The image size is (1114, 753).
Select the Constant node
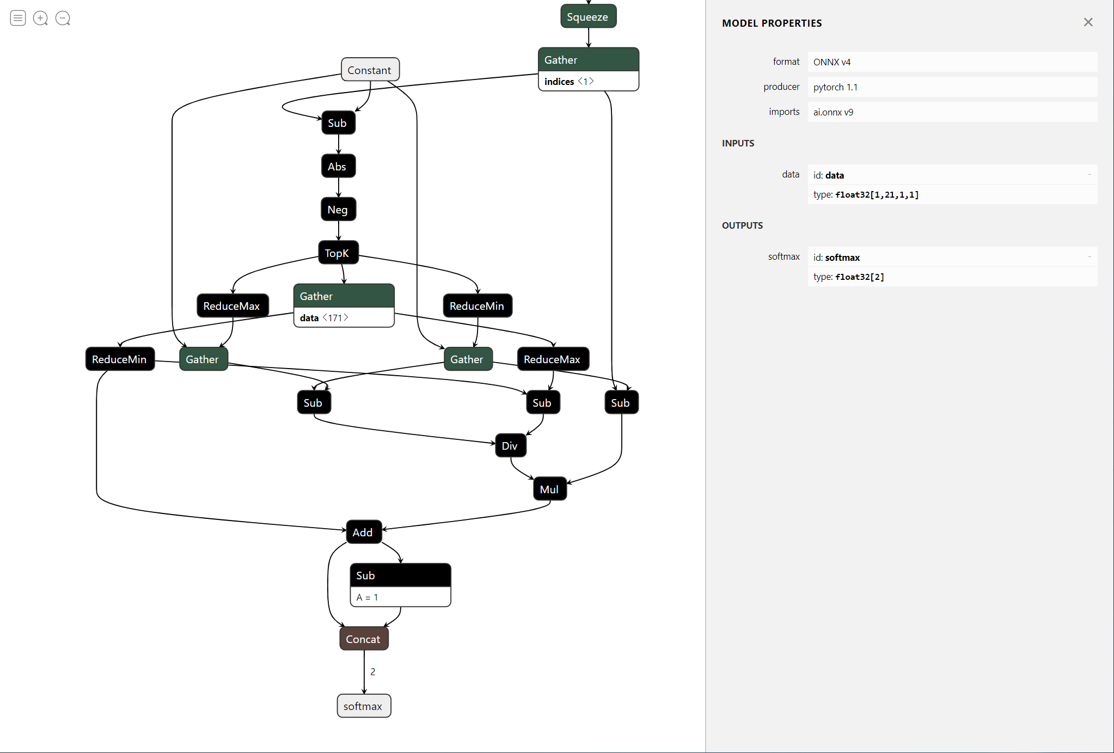[370, 70]
